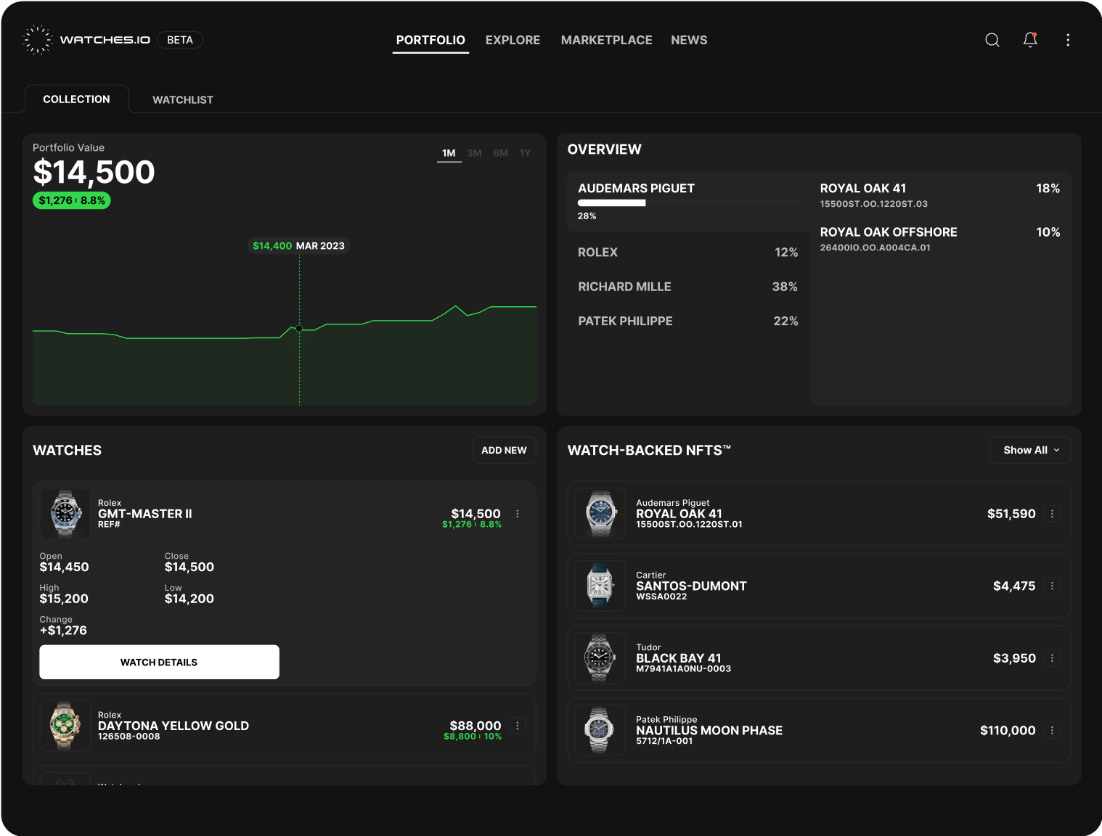Click the Watches.io sunburst logo
This screenshot has height=836, width=1102.
click(37, 40)
